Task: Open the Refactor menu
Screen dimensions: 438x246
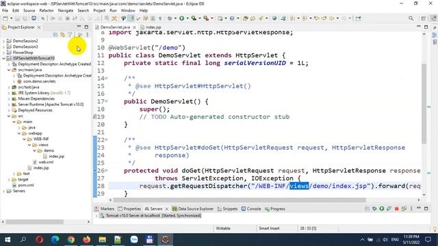Action: tap(47, 10)
